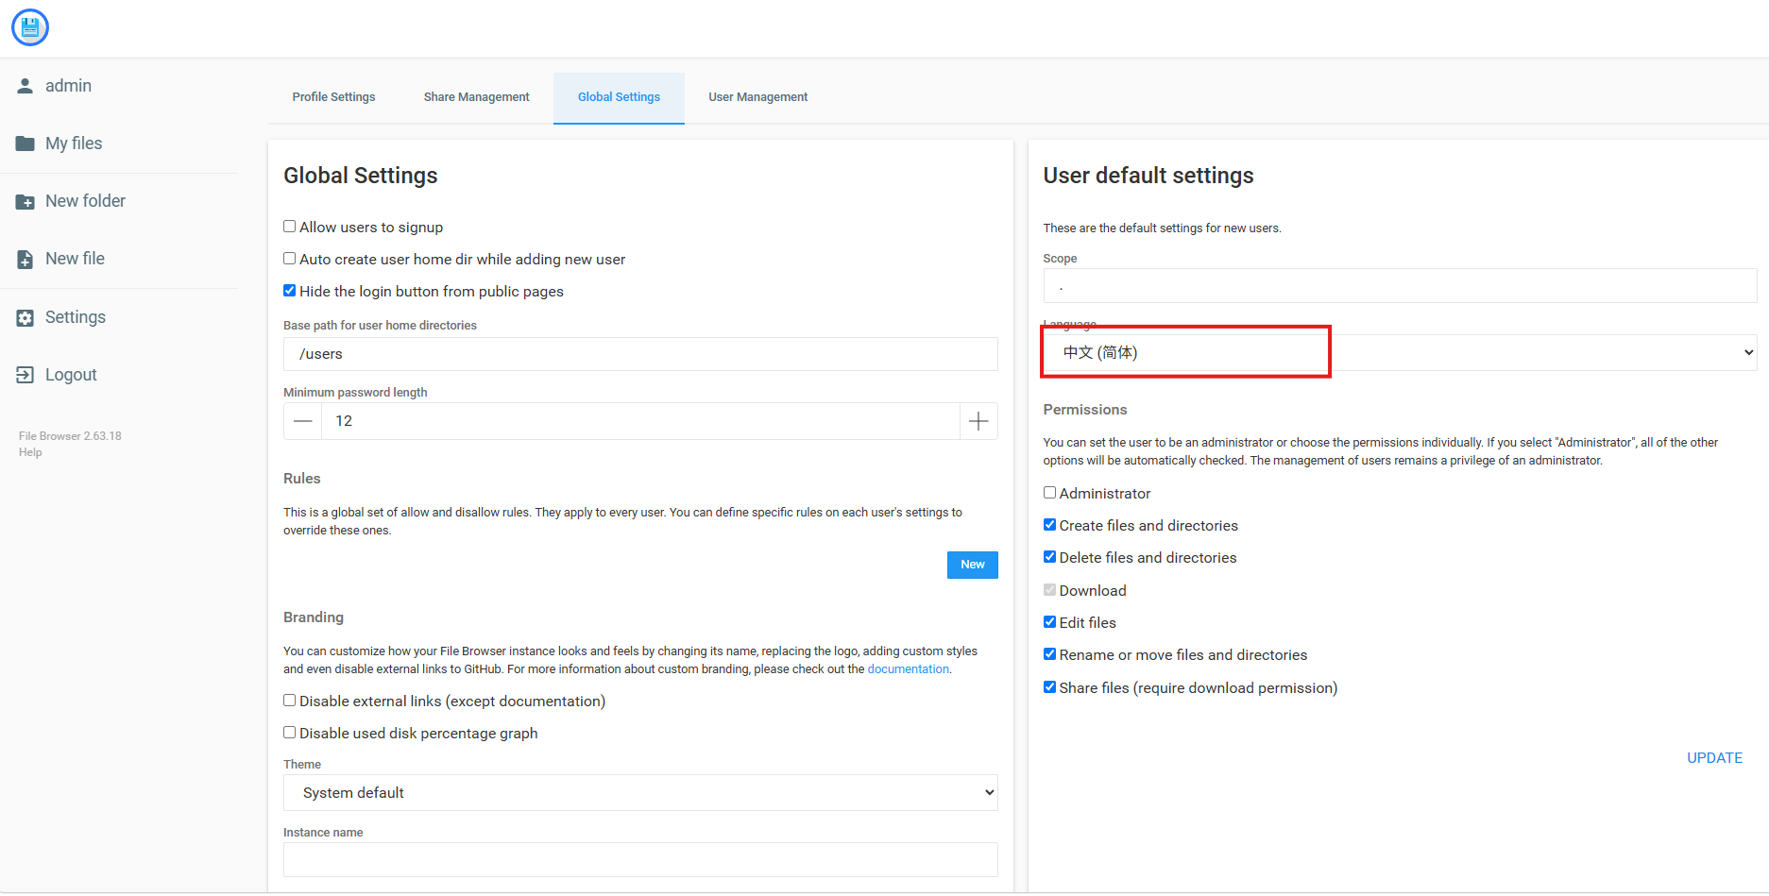Image resolution: width=1769 pixels, height=896 pixels.
Task: Click the New folder icon
Action: point(26,201)
